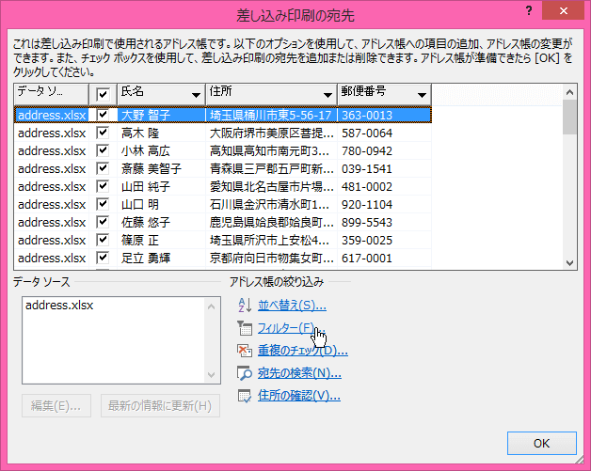Click the filter funnel icon
This screenshot has height=471, width=591.
(245, 328)
